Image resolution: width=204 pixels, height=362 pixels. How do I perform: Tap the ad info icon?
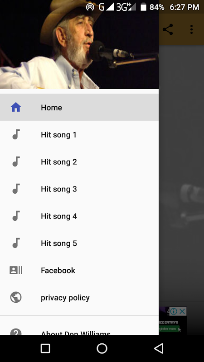tap(174, 311)
